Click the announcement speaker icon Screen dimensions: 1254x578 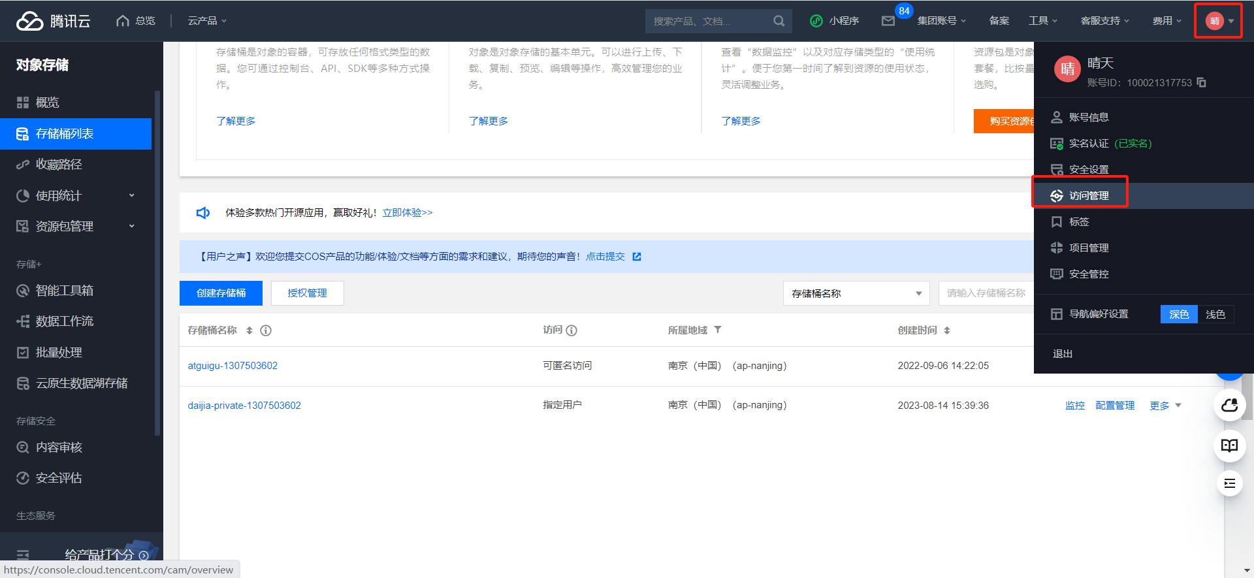pyautogui.click(x=203, y=213)
